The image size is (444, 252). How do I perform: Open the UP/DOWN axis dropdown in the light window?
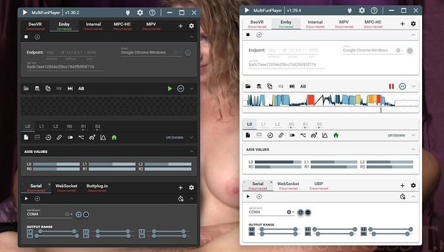[413, 135]
